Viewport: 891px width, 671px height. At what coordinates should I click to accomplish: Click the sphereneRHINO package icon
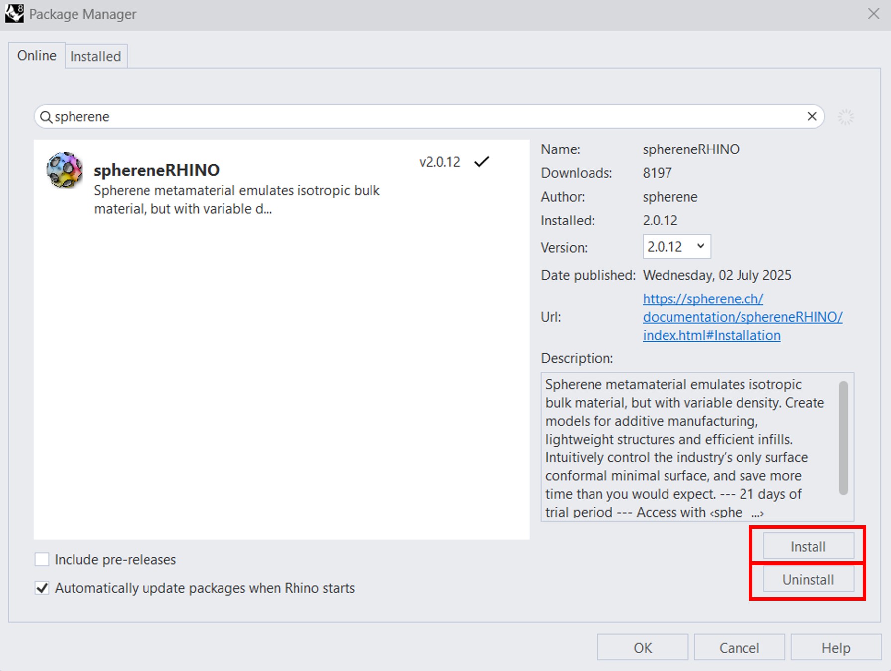click(x=65, y=170)
